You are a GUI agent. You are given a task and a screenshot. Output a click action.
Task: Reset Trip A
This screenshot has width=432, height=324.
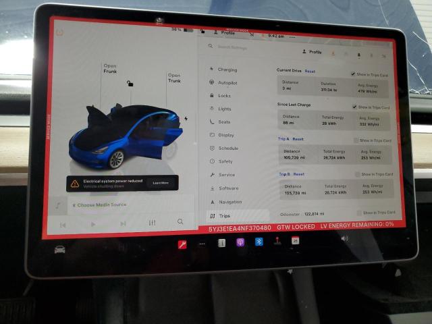298,139
